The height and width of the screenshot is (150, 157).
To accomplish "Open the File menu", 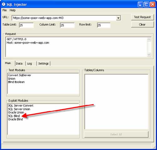I will (x=5, y=10).
